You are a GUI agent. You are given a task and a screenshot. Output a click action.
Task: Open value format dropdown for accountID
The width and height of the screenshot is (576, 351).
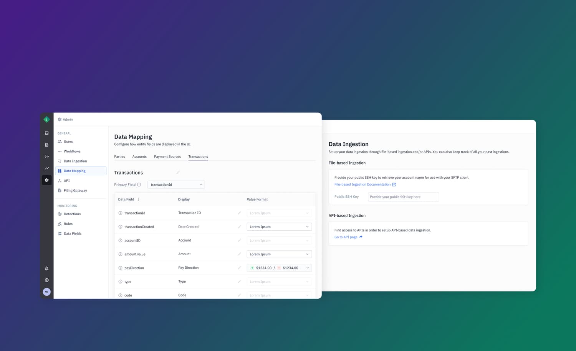tap(279, 241)
